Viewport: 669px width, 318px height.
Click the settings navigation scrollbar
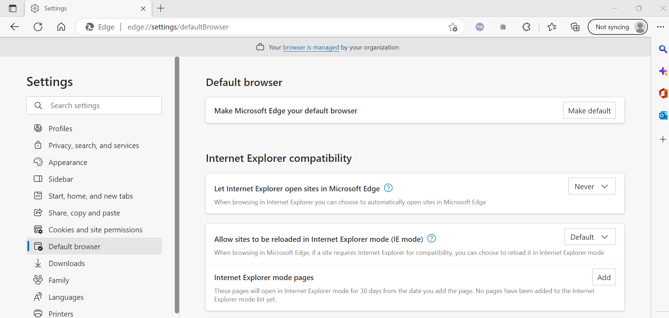(177, 185)
